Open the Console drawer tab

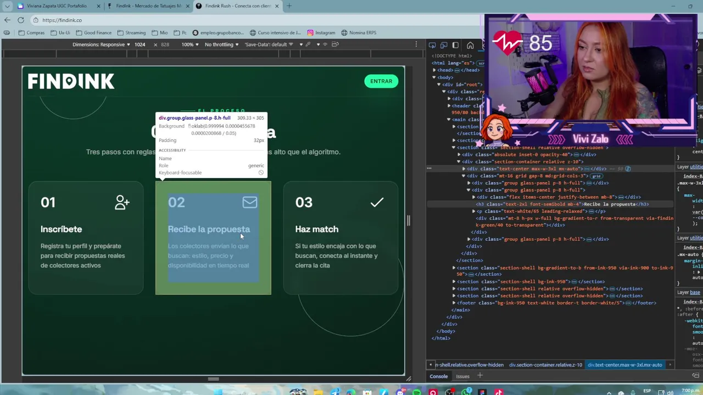pyautogui.click(x=438, y=376)
